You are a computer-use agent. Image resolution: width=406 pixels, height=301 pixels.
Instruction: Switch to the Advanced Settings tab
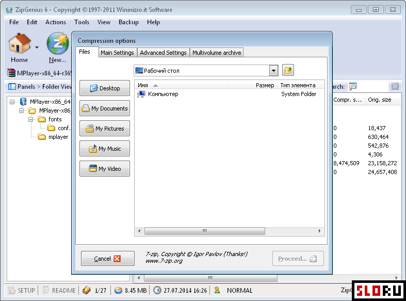[x=163, y=53]
